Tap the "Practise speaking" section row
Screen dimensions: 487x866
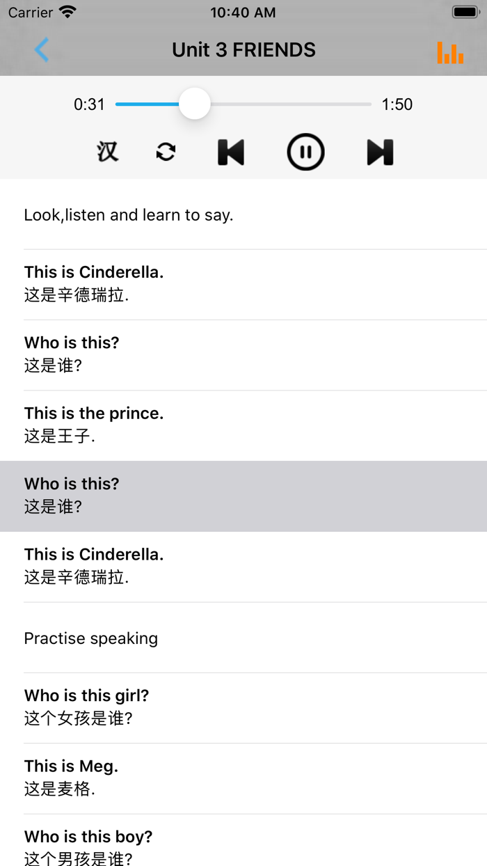click(x=243, y=638)
